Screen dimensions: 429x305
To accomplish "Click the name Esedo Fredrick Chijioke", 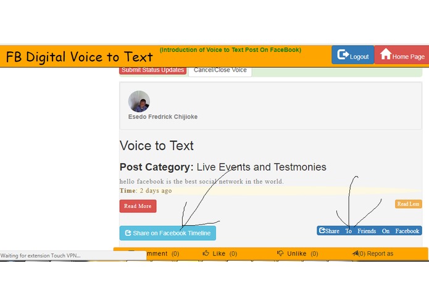I will 163,117.
